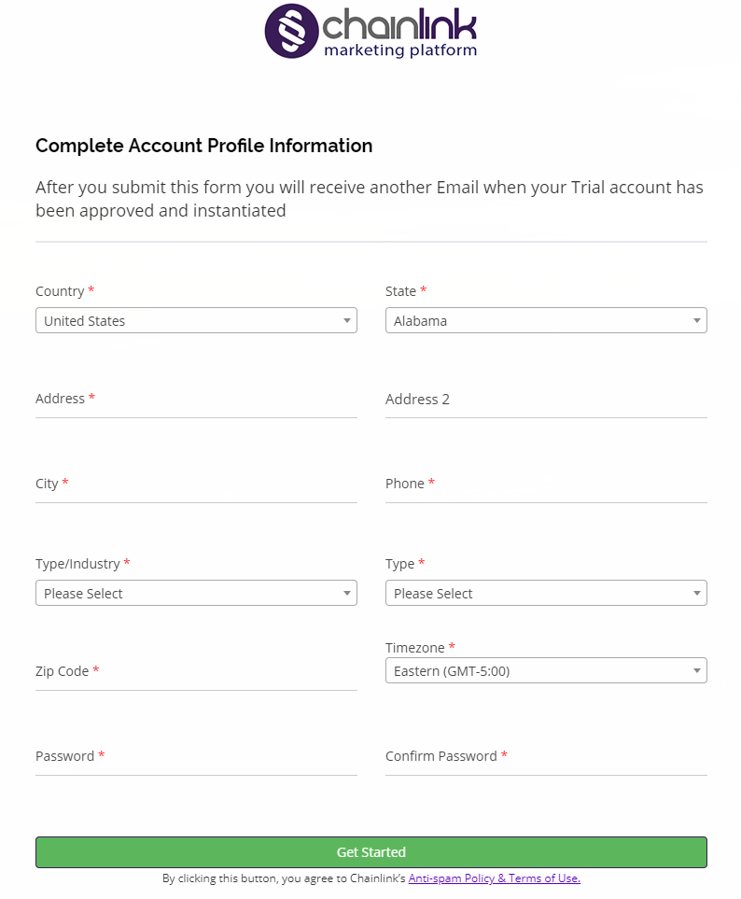The width and height of the screenshot is (741, 899).
Task: Click the Type dropdown arrow
Action: pos(696,593)
